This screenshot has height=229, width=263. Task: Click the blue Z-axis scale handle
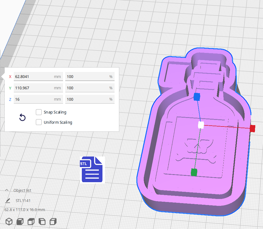[197, 97]
